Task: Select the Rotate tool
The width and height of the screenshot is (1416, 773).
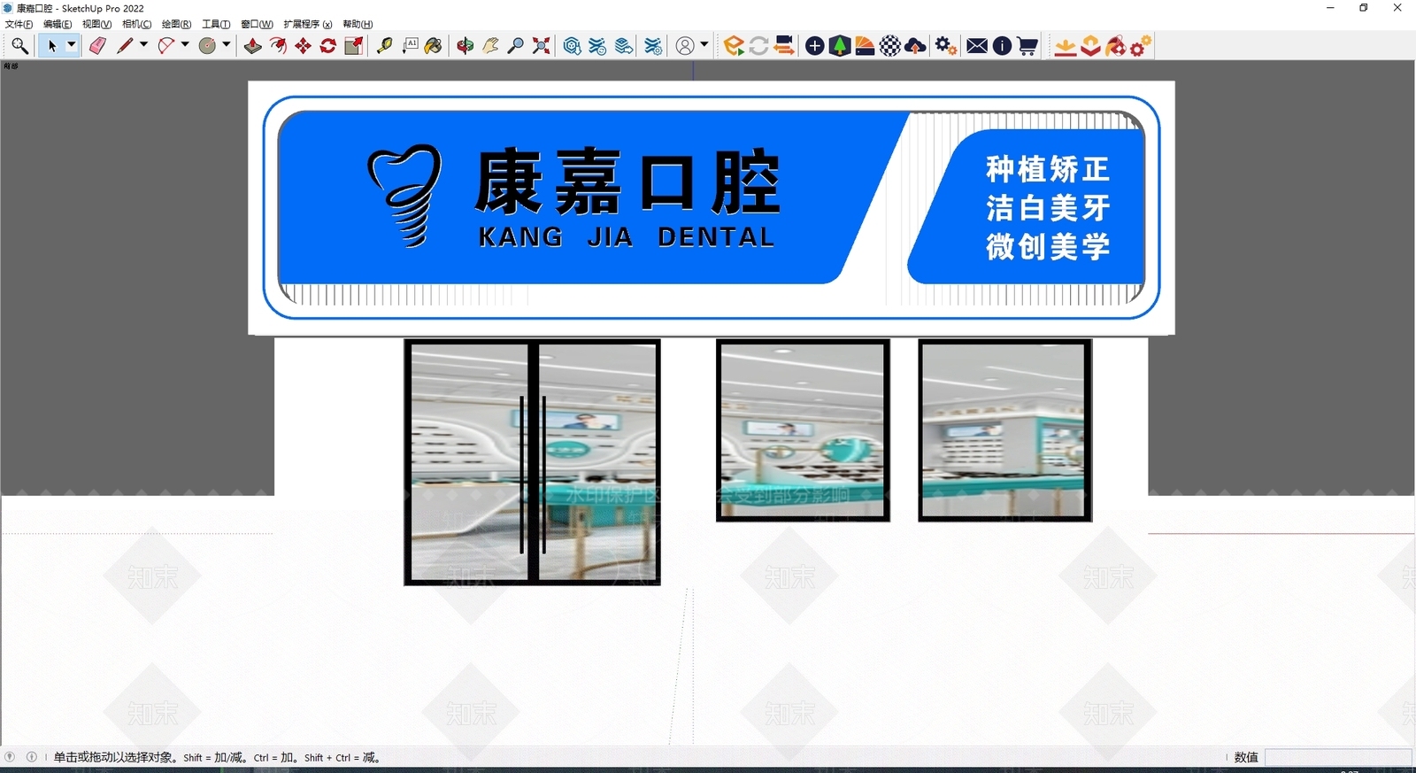Action: 328,46
